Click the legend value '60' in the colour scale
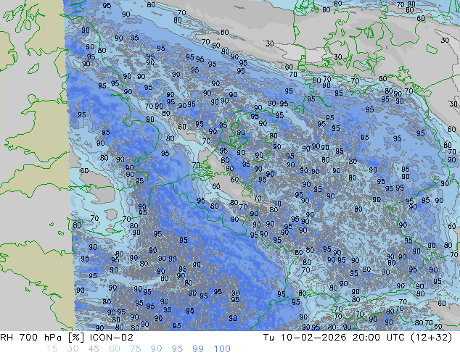Screen dimensions: 460x355 pyautogui.click(x=115, y=349)
